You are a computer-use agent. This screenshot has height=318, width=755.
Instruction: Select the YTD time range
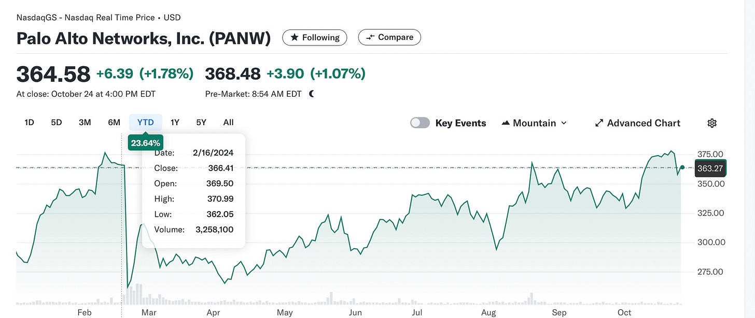click(146, 123)
